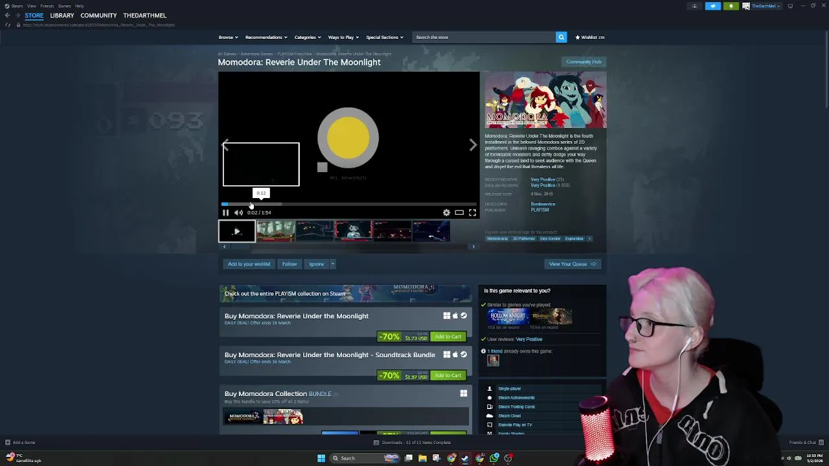Image resolution: width=829 pixels, height=466 pixels.
Task: Click the Ignore button
Action: click(316, 264)
